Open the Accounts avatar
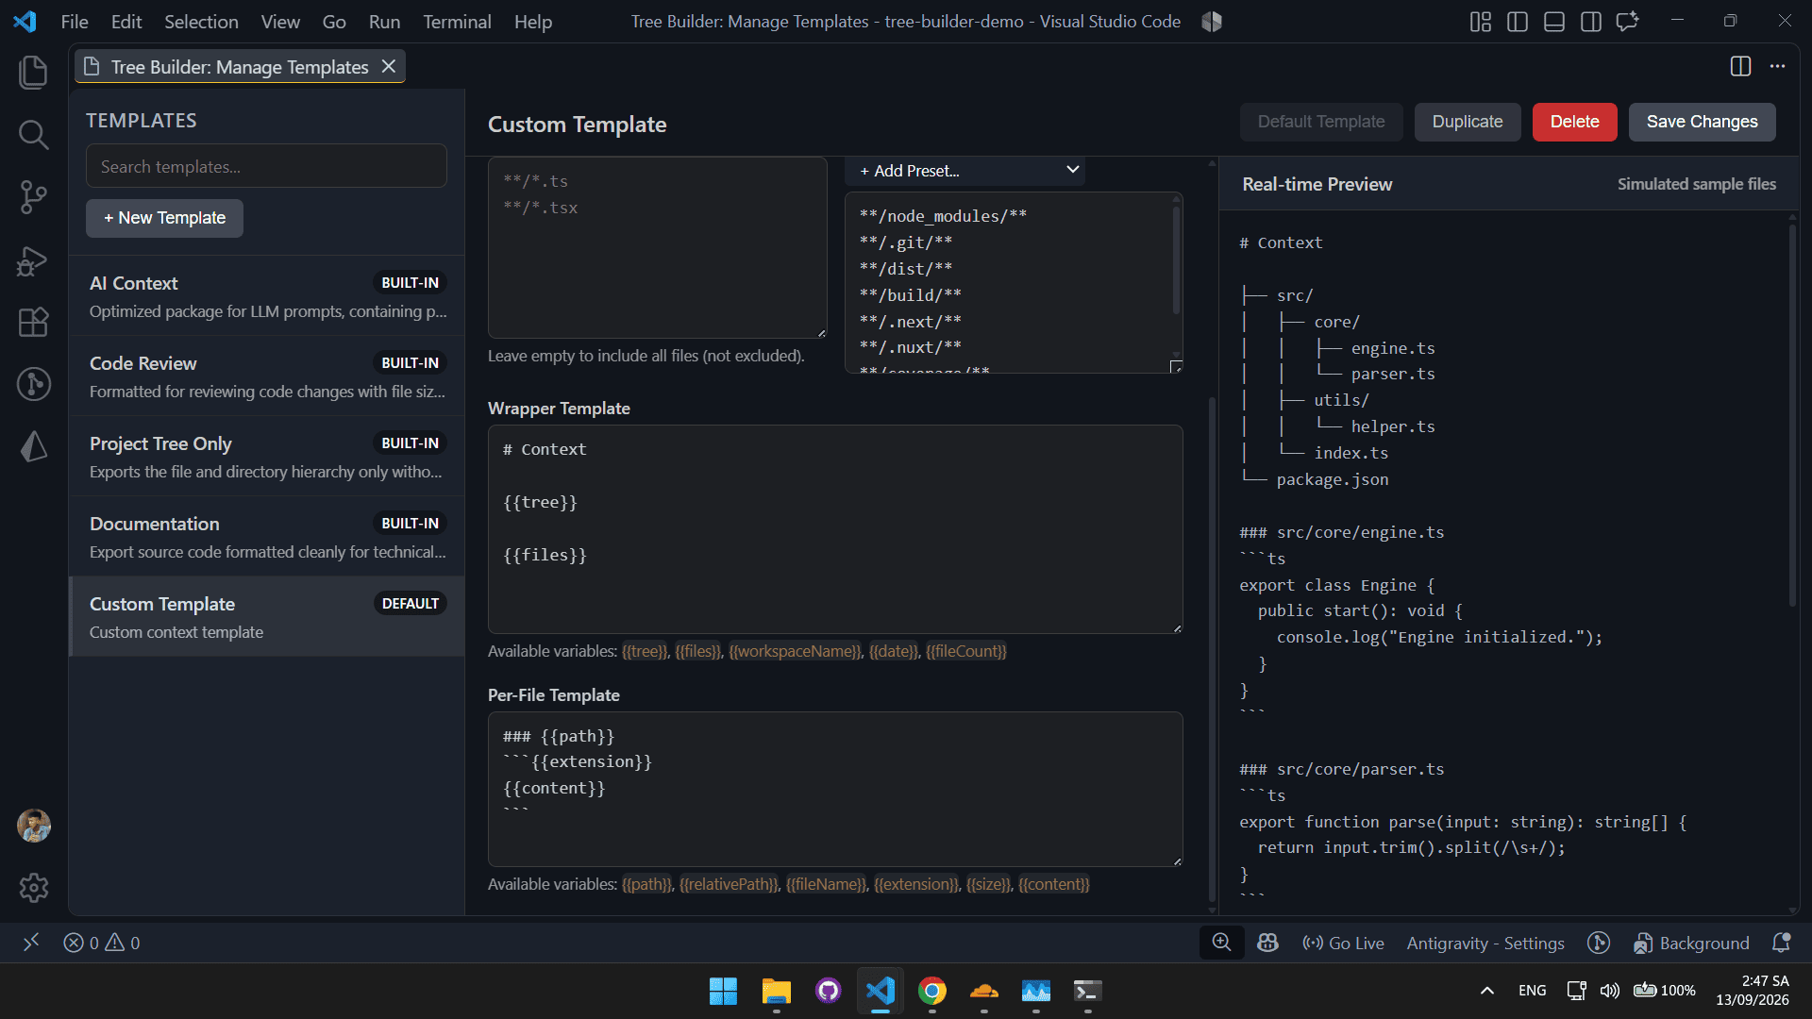This screenshot has width=1812, height=1019. pos(34,826)
